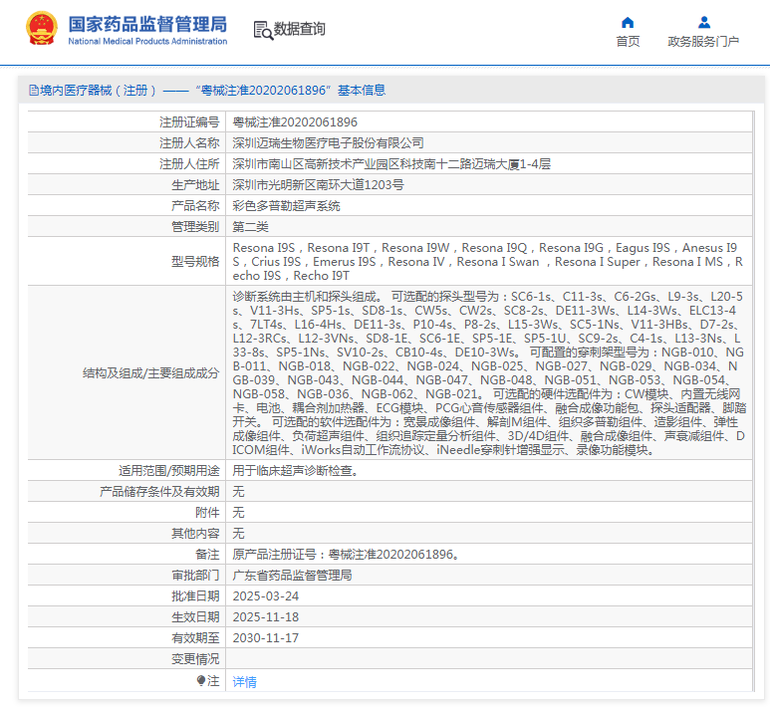Click the 注册证编号 value 粤械注准20202061896
The width and height of the screenshot is (770, 709).
pos(295,122)
